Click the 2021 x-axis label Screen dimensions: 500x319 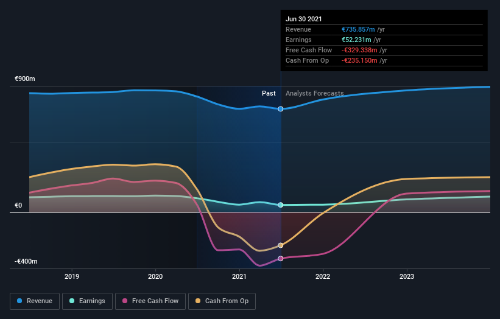pos(239,276)
